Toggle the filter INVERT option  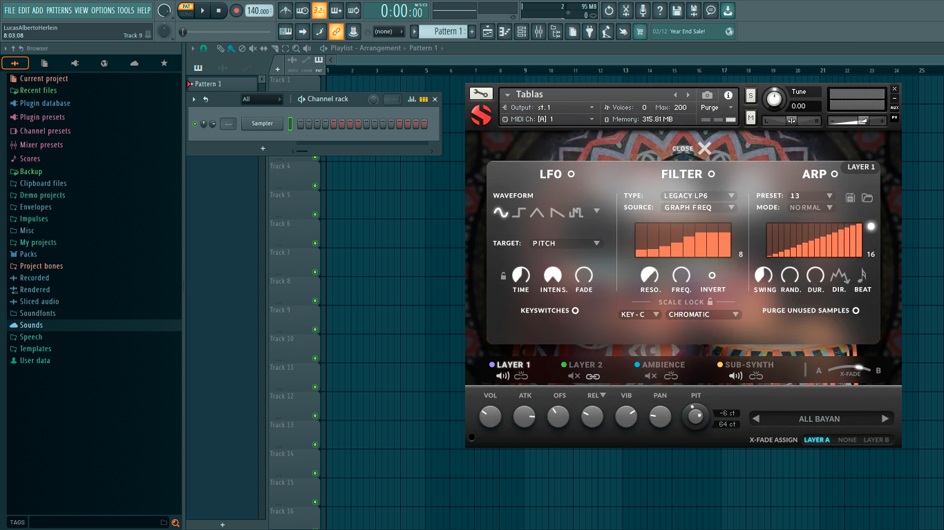click(x=712, y=275)
